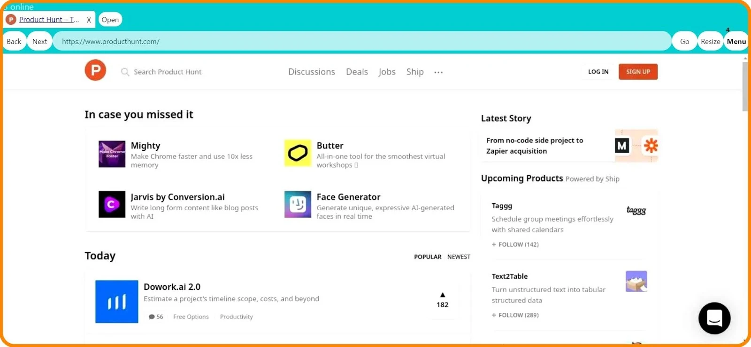The height and width of the screenshot is (347, 751).
Task: Click the SIGN UP button
Action: tap(638, 72)
